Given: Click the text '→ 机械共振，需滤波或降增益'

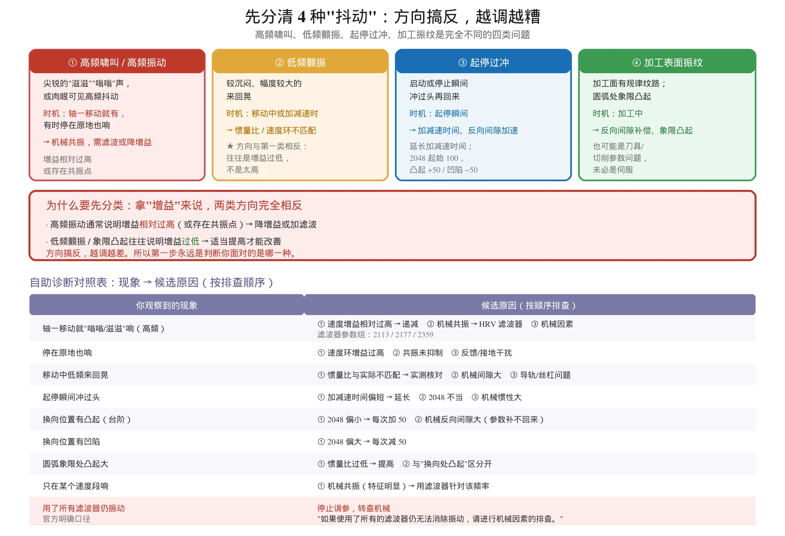Looking at the screenshot, I should 97,142.
